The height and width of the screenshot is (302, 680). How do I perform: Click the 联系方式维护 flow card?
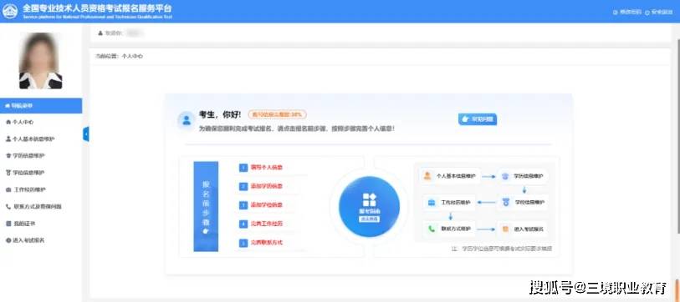(449, 229)
